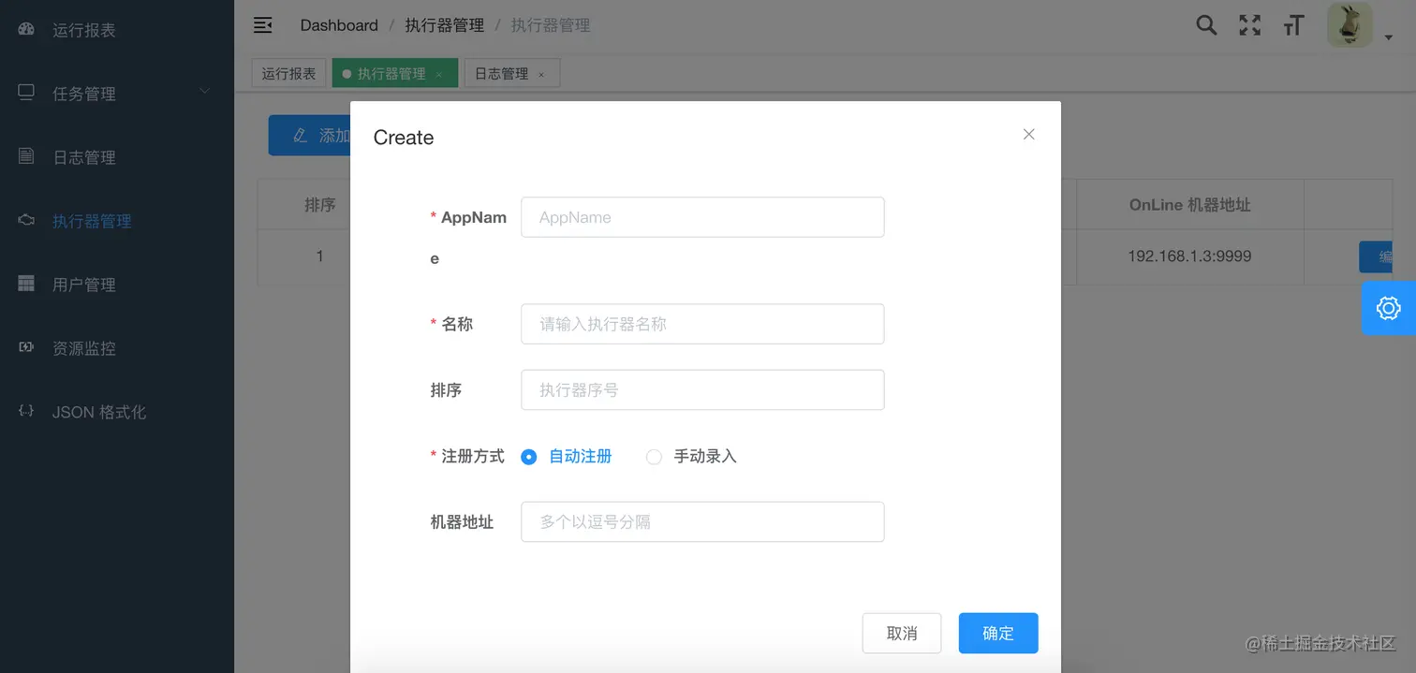Click the user avatar image
The height and width of the screenshot is (673, 1416).
1350,25
